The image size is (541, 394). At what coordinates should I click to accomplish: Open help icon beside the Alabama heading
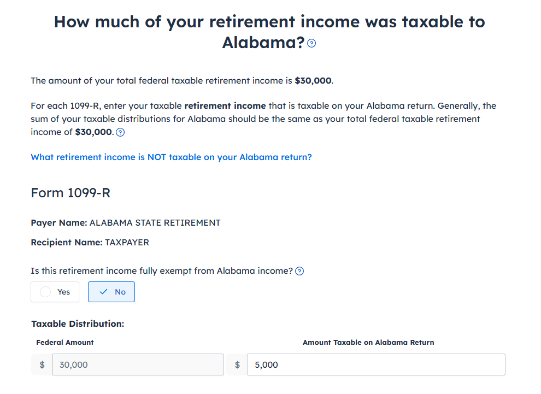[x=311, y=43]
